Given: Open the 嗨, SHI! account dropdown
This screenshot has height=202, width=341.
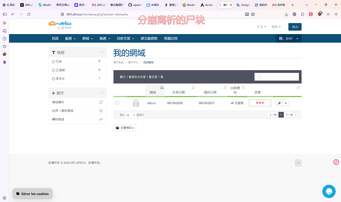Looking at the screenshot, I should pyautogui.click(x=289, y=39).
